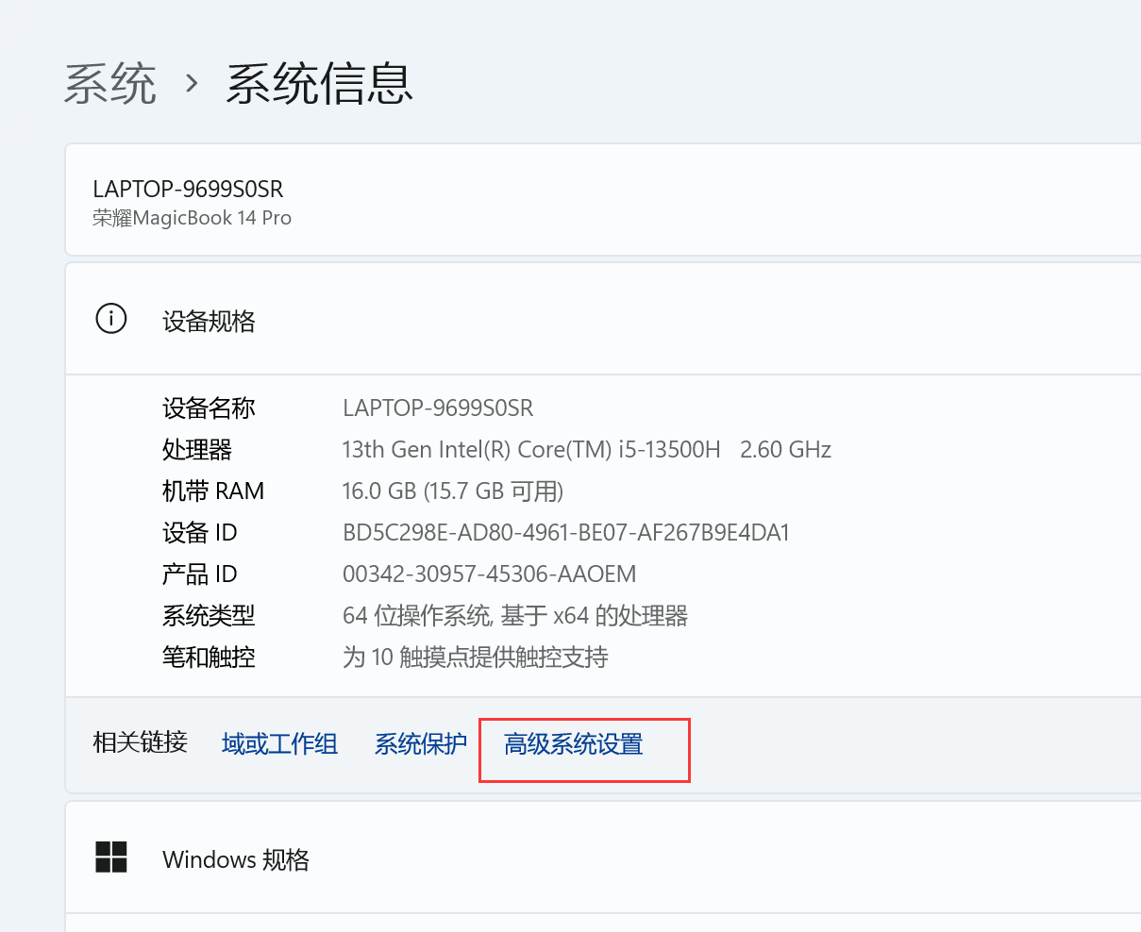The width and height of the screenshot is (1141, 932).
Task: Click the 系统类型 label
Action: tap(209, 616)
